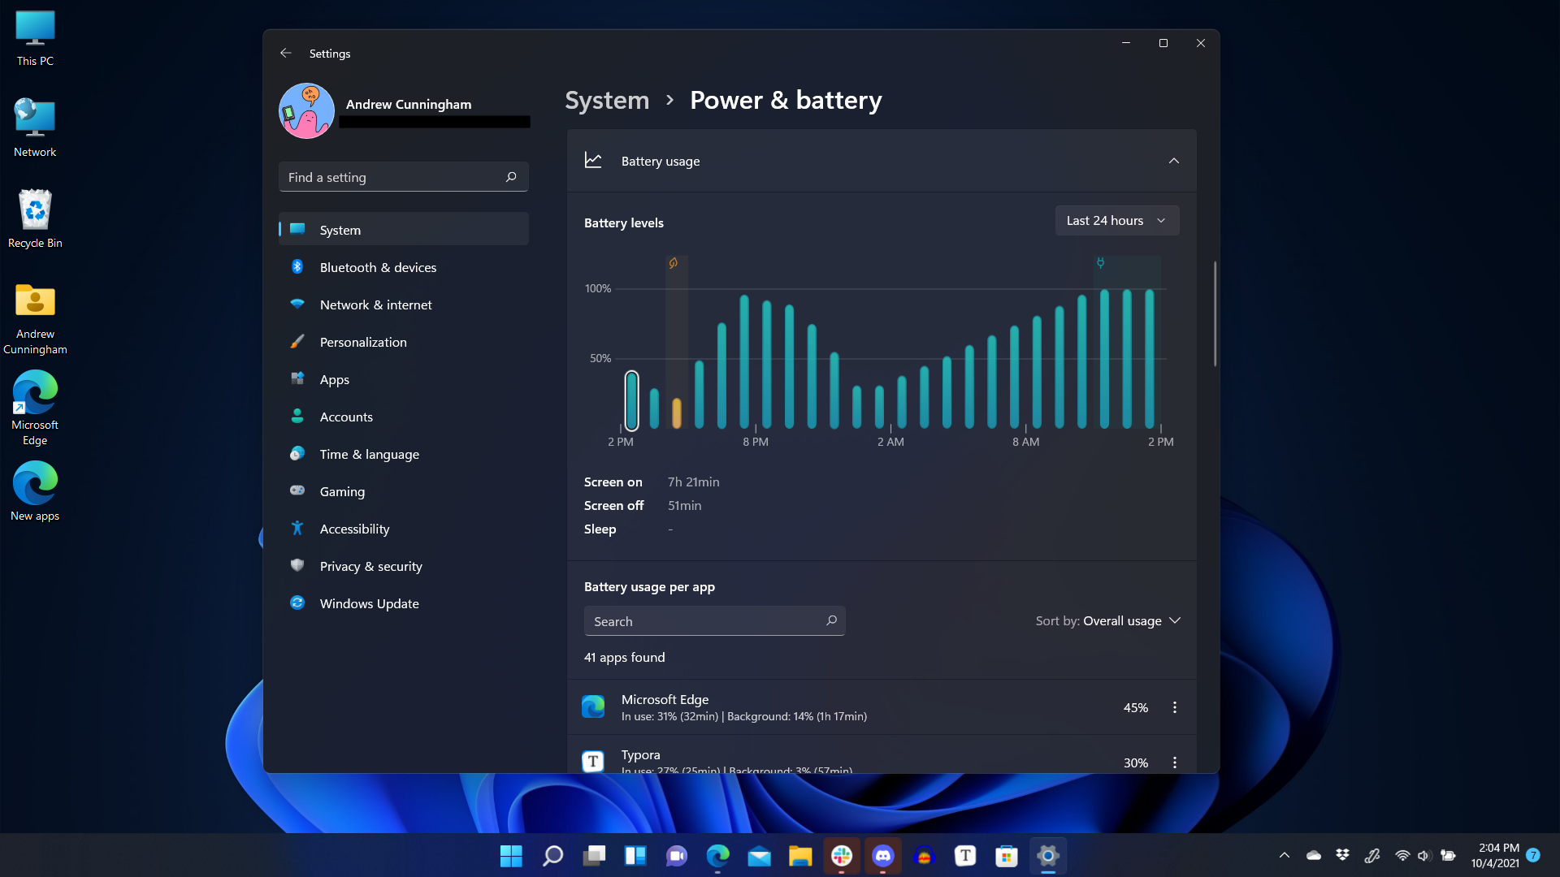Go back with the Settings back arrow
Screen dimensions: 1560x877
(x=285, y=53)
